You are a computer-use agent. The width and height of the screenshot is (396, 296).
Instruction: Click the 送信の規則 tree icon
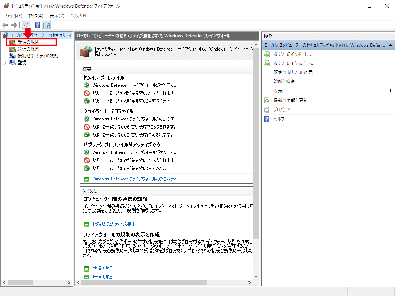click(x=12, y=49)
